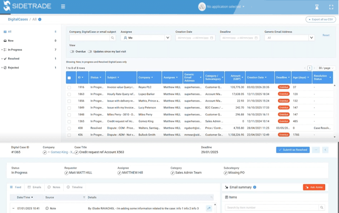Screen dimensions: 339x213
Task: Toggle Updates since my last visit switch
Action: click(90, 51)
